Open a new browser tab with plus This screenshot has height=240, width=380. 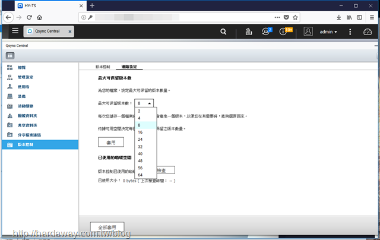click(x=92, y=5)
